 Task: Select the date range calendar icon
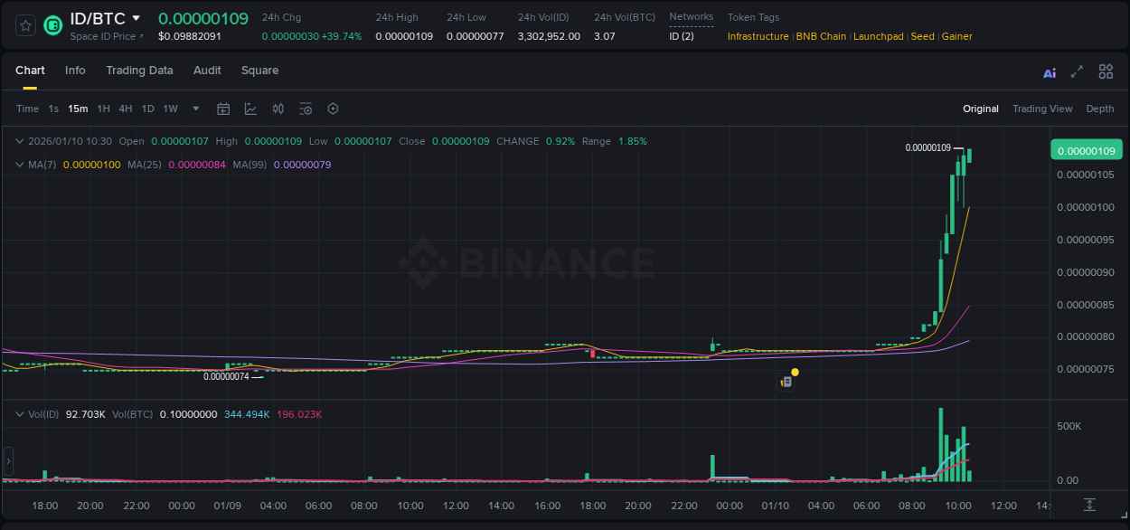coord(223,109)
